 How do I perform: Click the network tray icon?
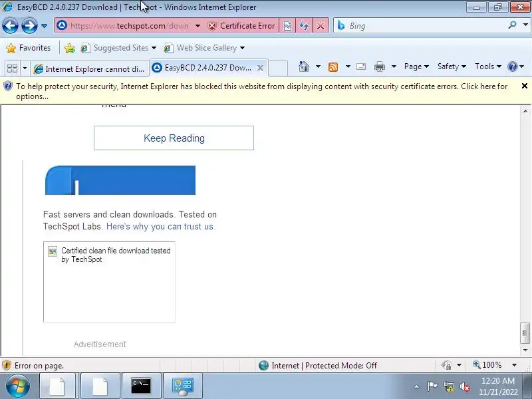tap(448, 386)
